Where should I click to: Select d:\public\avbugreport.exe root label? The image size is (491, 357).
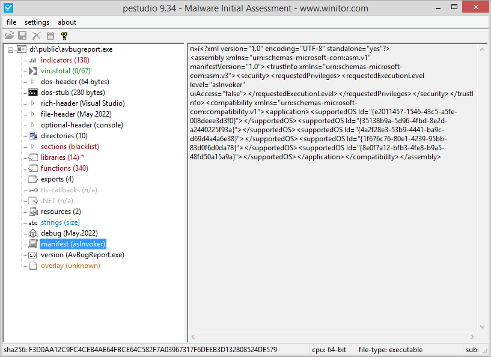(x=71, y=49)
